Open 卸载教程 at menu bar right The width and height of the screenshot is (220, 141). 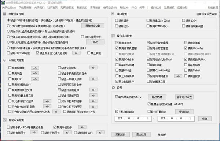(213, 8)
